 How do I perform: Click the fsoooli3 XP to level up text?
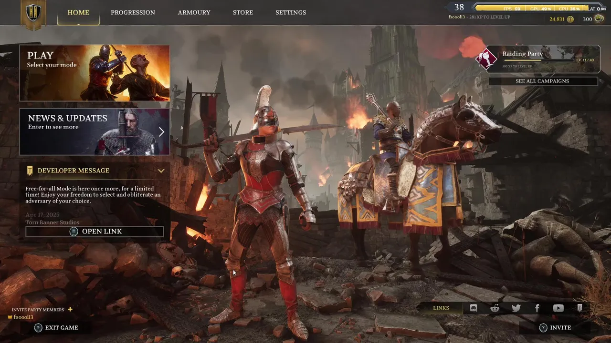[479, 17]
